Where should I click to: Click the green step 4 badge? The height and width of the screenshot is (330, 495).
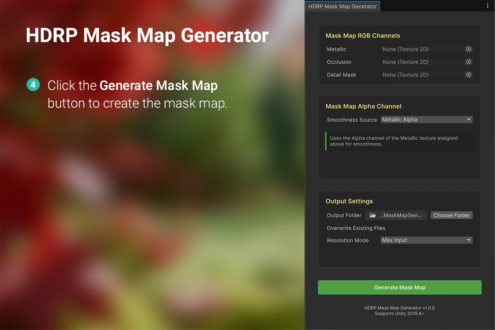click(33, 85)
